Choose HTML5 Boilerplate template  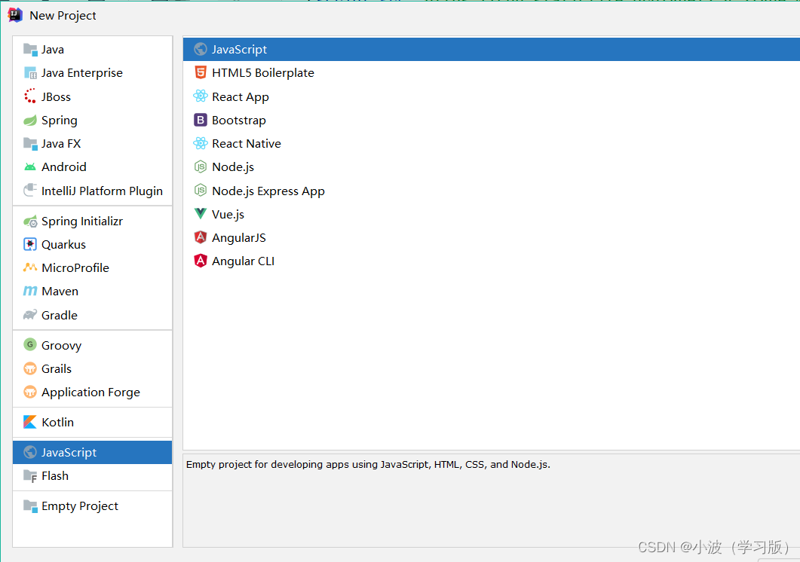(x=262, y=73)
